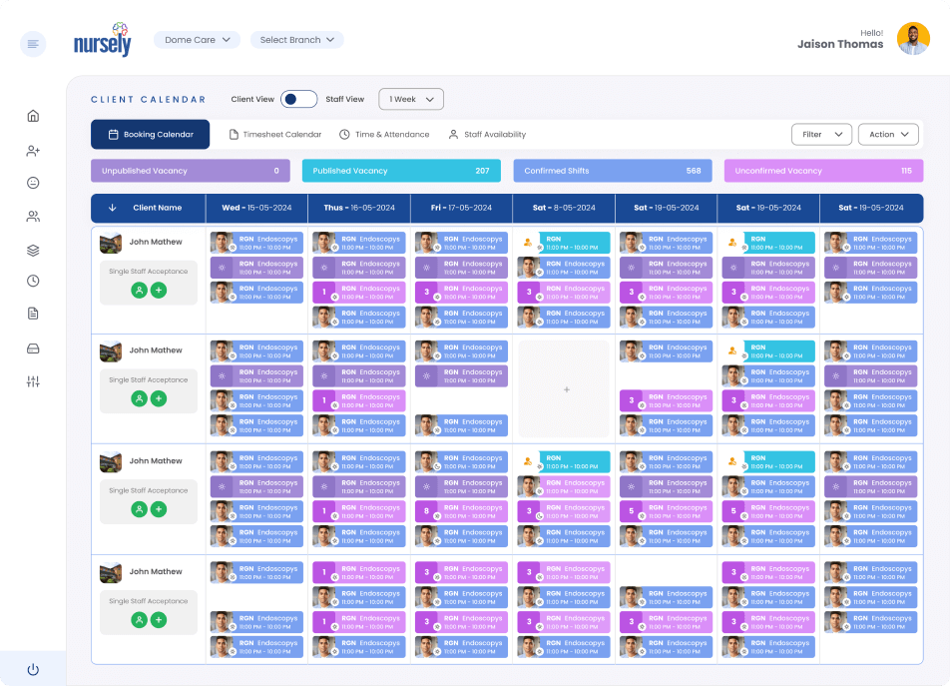
Task: Click the smiley face sidebar icon
Action: coord(33,183)
